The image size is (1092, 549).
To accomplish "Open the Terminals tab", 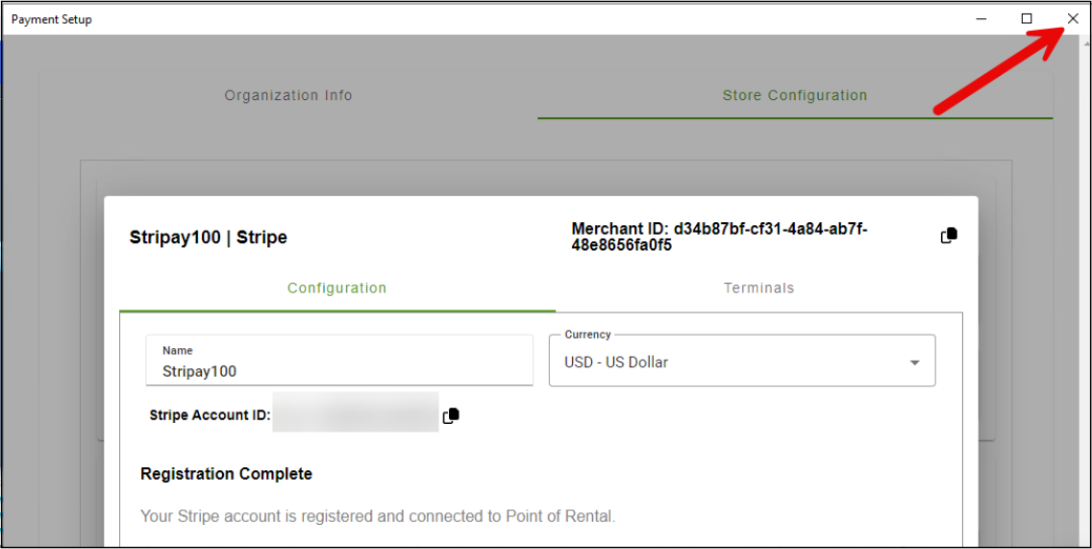I will pyautogui.click(x=758, y=287).
